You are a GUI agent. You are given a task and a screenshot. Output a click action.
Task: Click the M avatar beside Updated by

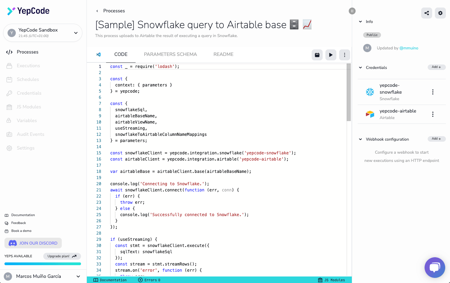[367, 48]
